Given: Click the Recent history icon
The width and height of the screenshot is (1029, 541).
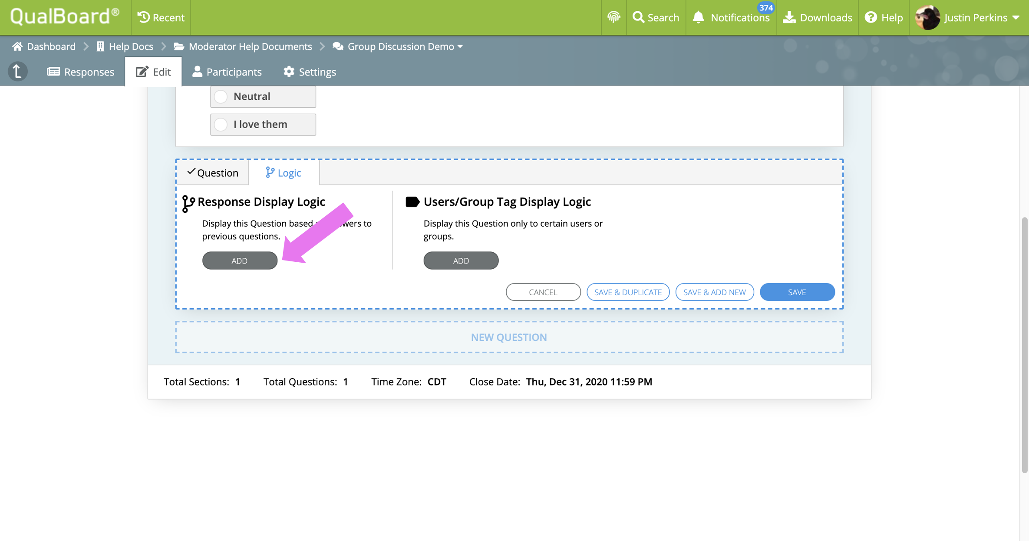Looking at the screenshot, I should pyautogui.click(x=144, y=17).
